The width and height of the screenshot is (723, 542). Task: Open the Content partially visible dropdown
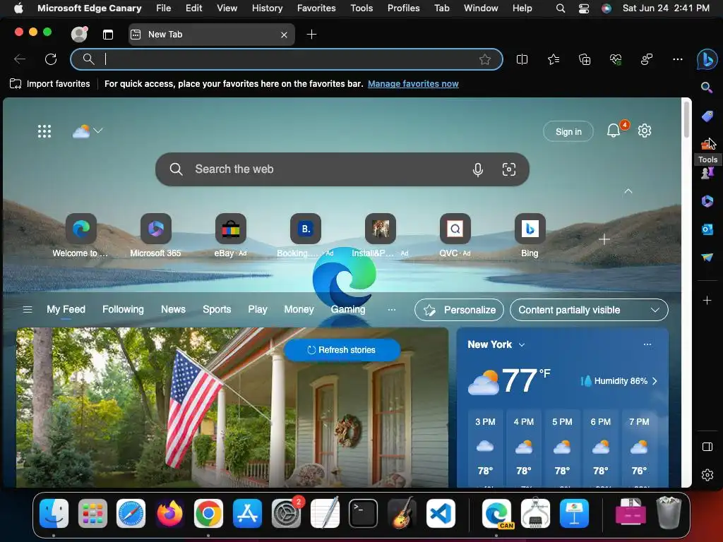(x=589, y=311)
